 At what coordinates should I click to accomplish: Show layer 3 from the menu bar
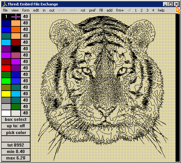[147, 10]
